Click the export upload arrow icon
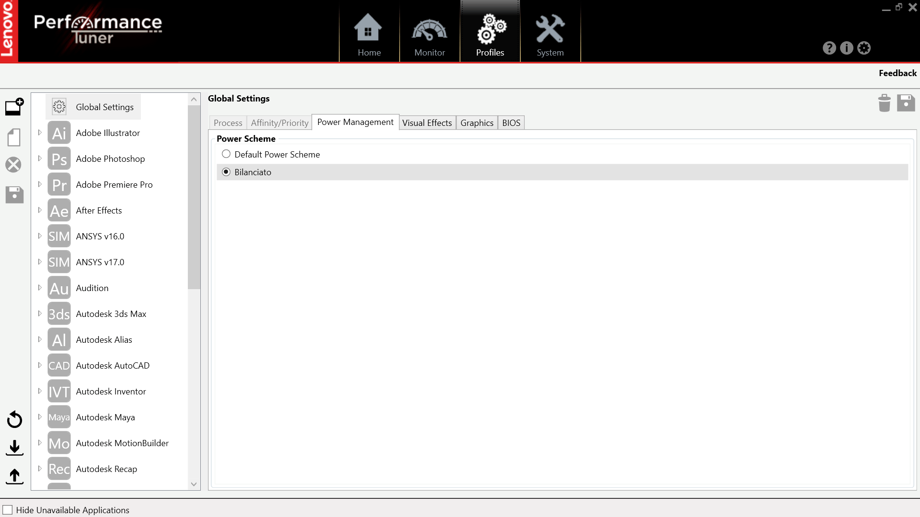 14,476
